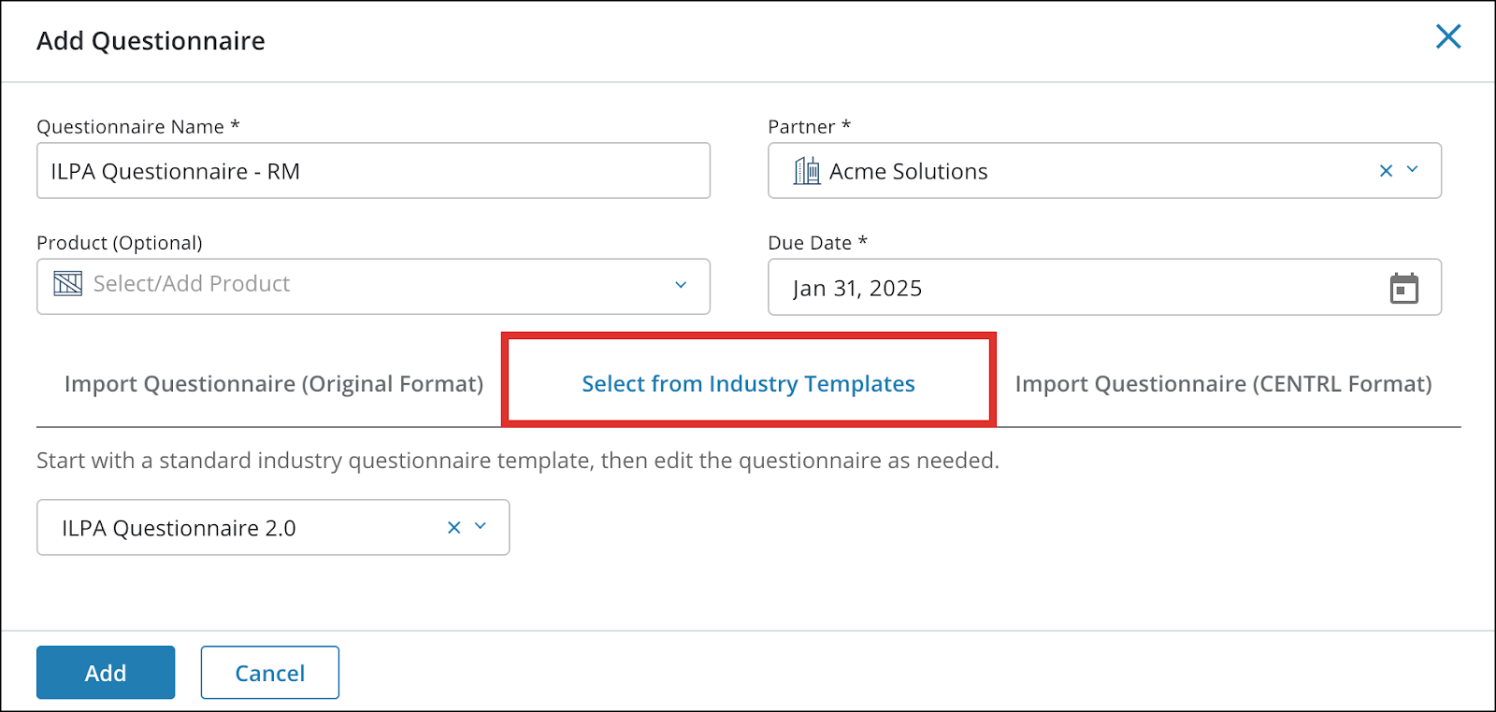Click the Questionnaire Name * label
The width and height of the screenshot is (1496, 712).
coord(138,126)
